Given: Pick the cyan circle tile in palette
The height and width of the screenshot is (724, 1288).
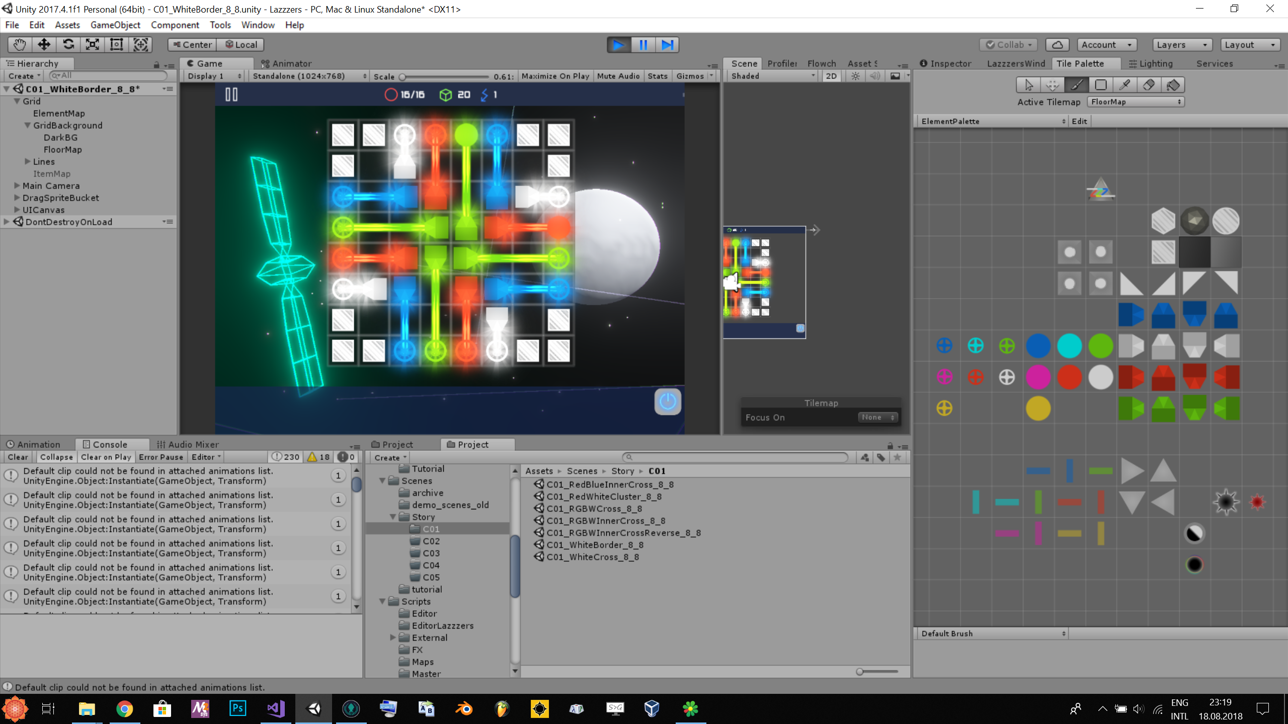Looking at the screenshot, I should point(1069,345).
